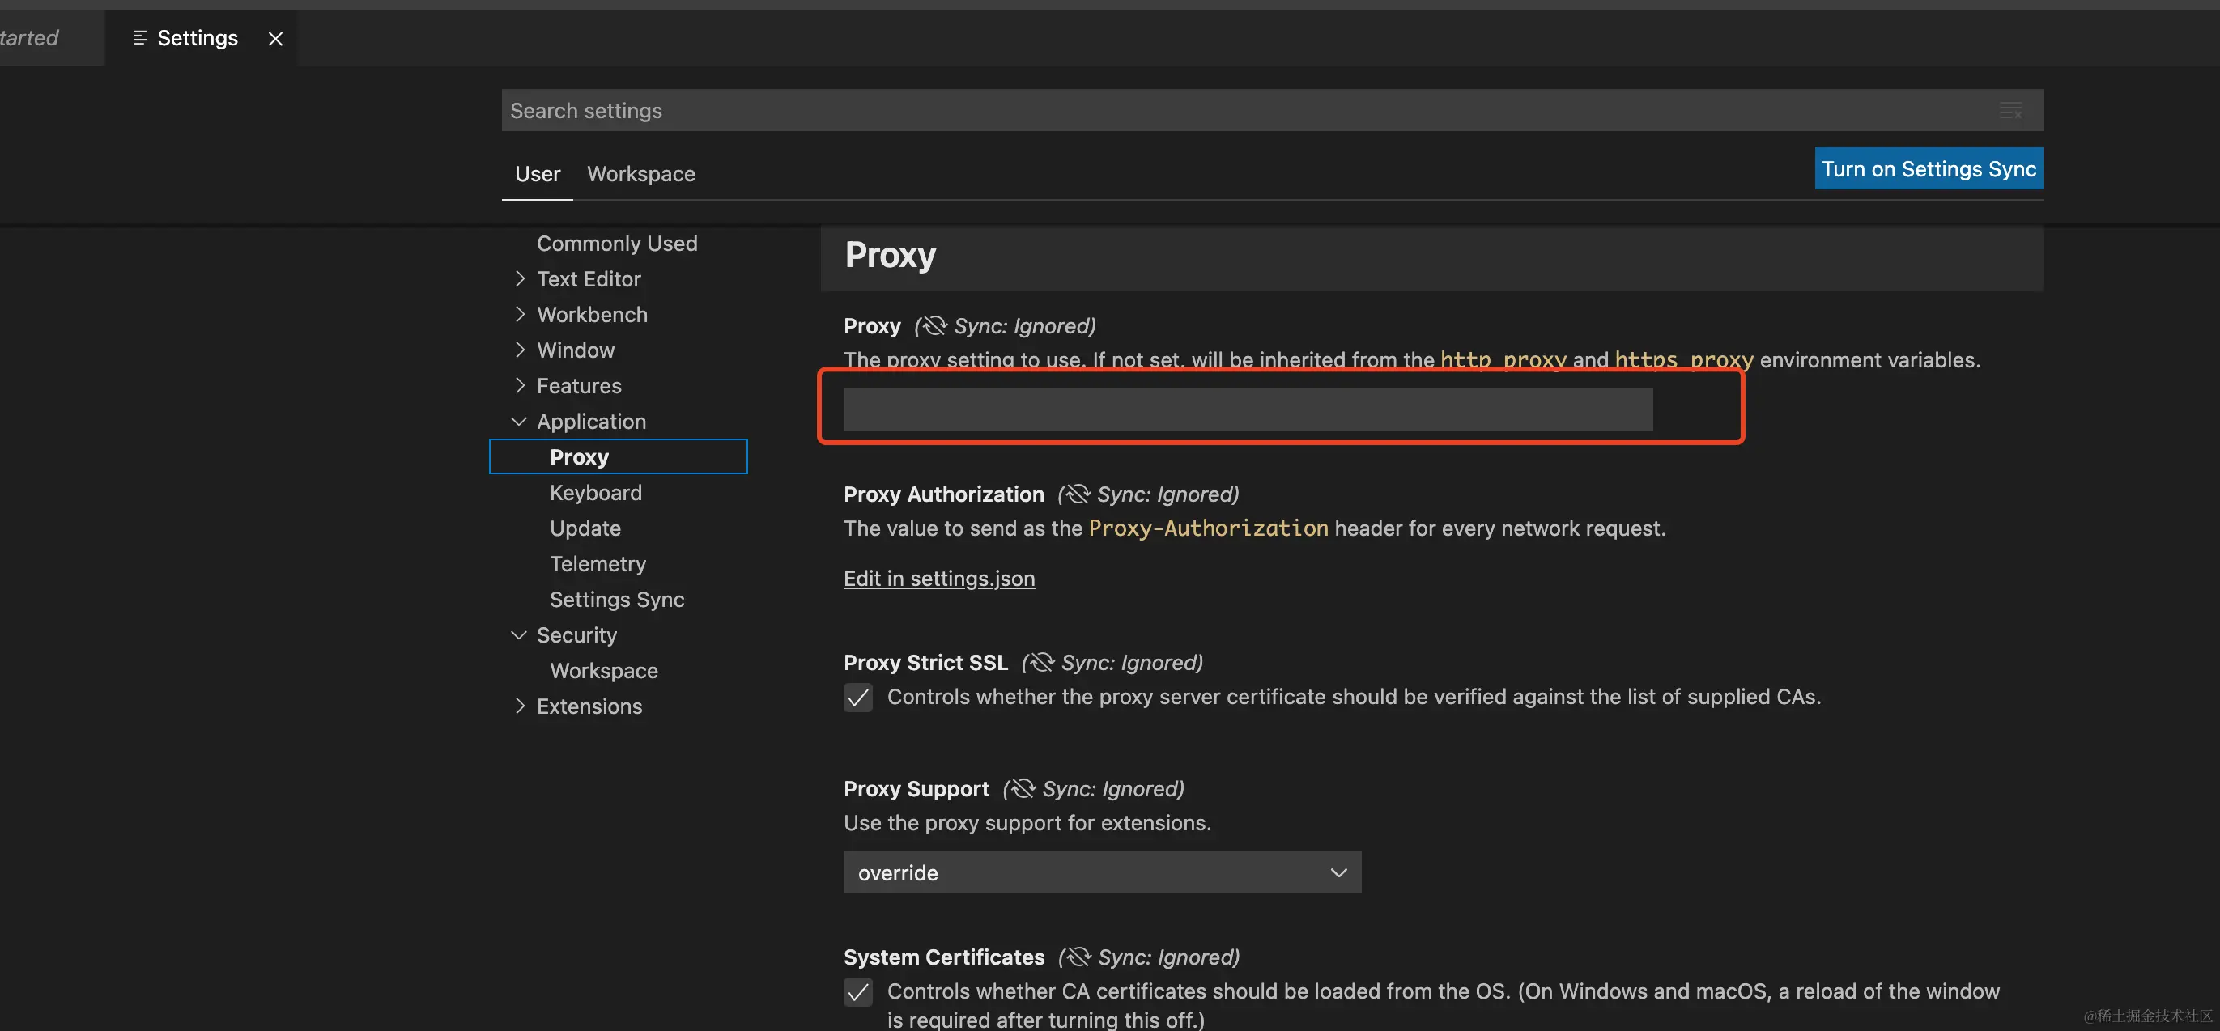
Task: Select Telemetry in the settings tree
Action: [x=598, y=564]
